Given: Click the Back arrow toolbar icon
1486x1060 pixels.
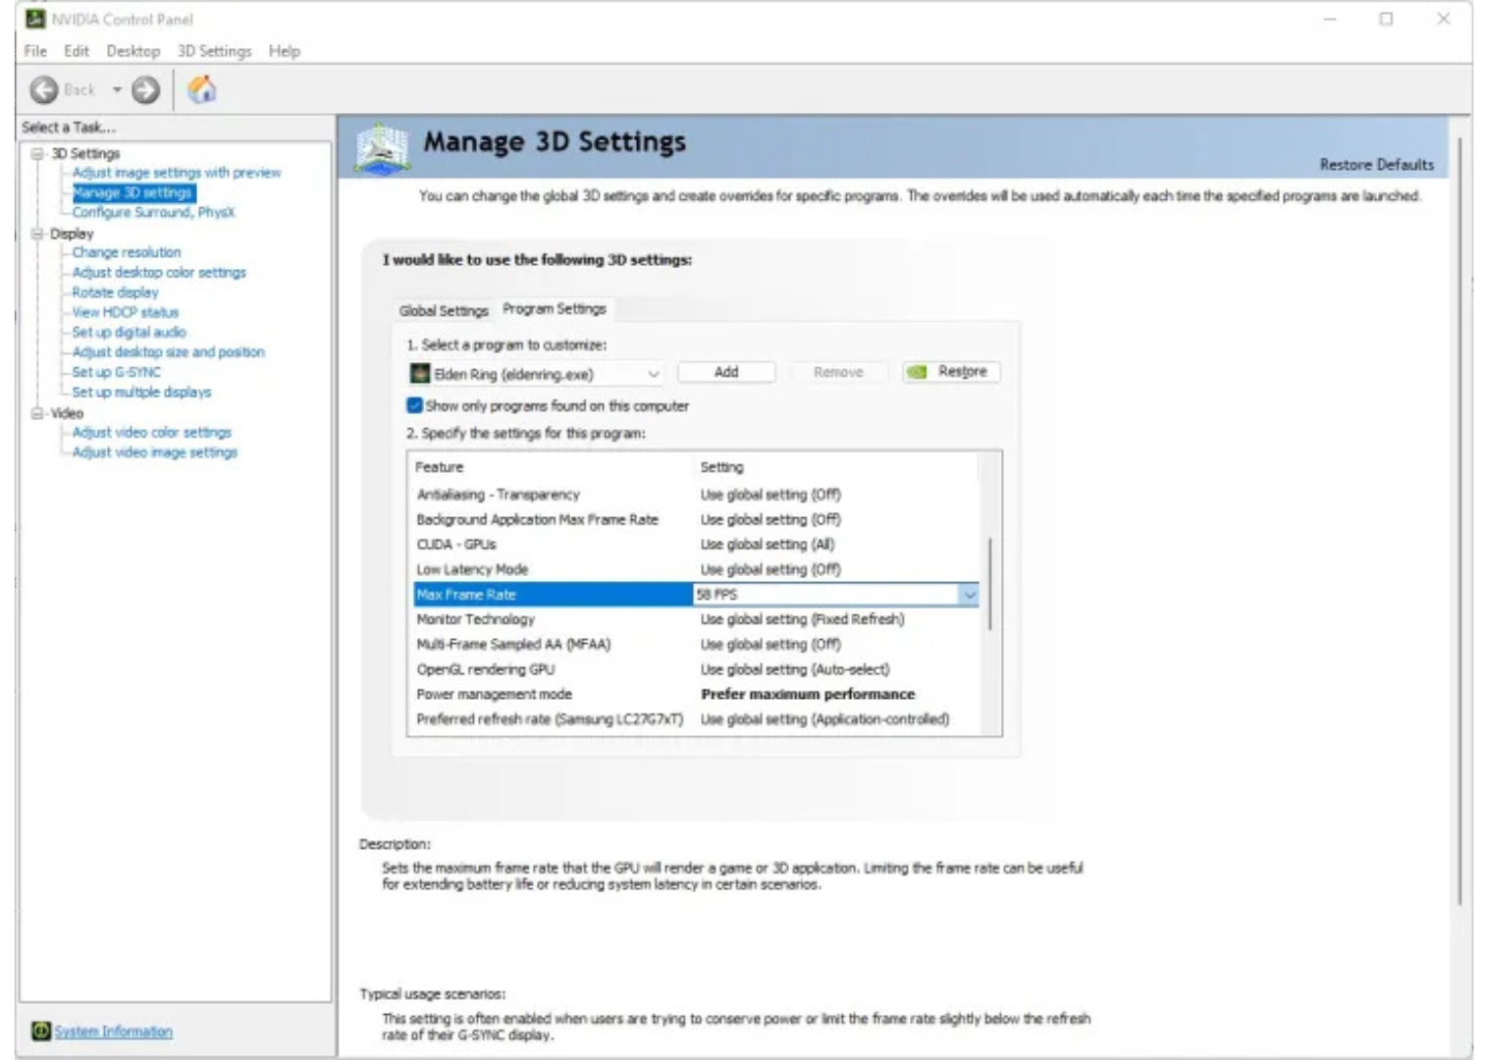Looking at the screenshot, I should 44,90.
